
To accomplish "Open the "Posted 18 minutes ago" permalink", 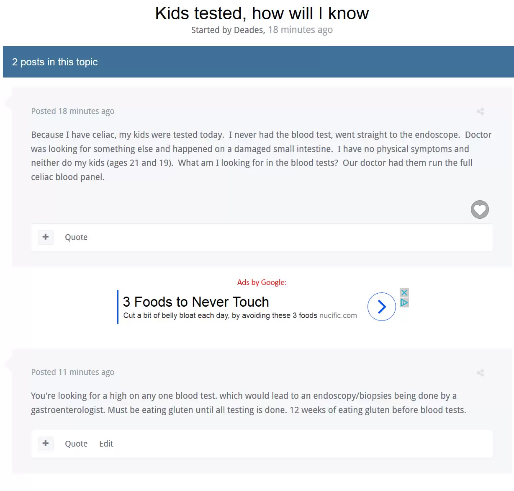I will 72,111.
